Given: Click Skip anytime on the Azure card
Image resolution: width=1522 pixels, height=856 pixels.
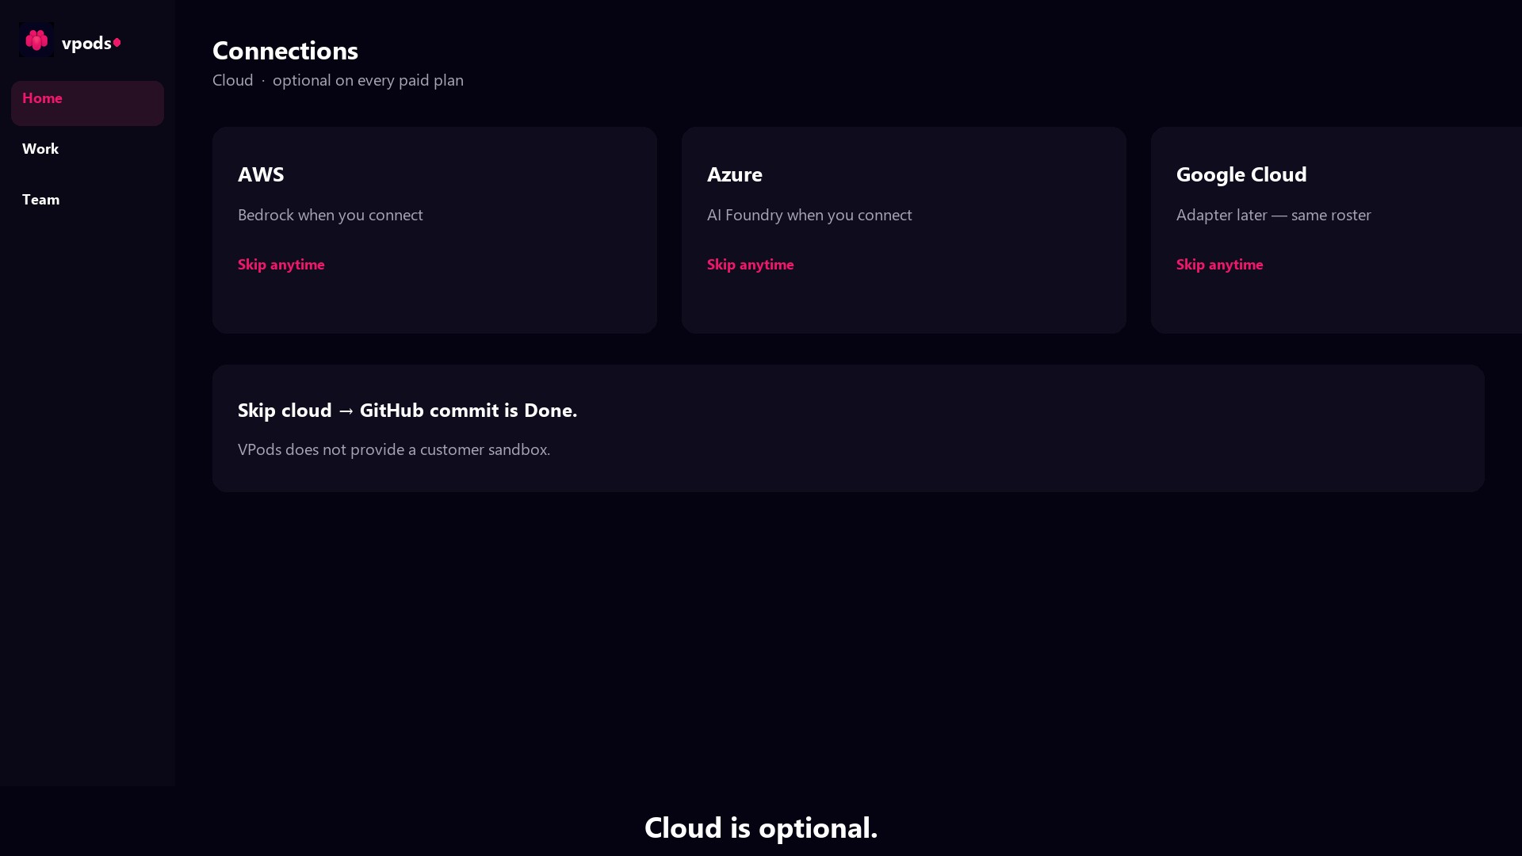Looking at the screenshot, I should click(x=751, y=265).
